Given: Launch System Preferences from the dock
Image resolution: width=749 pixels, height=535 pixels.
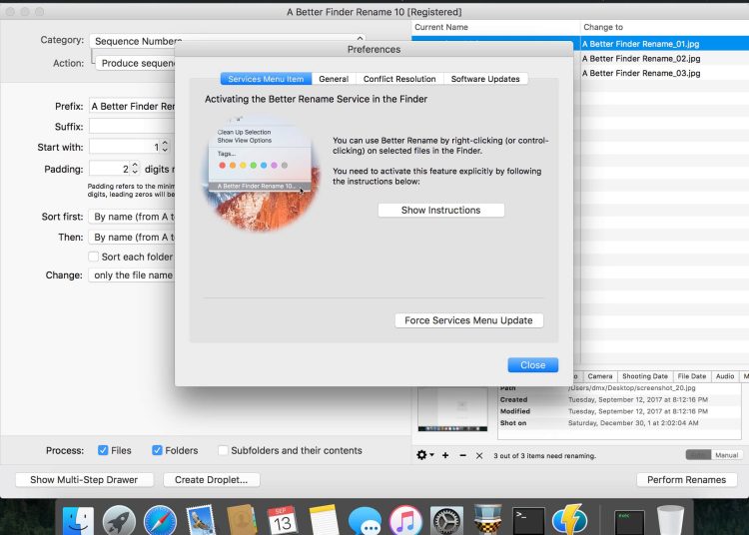Looking at the screenshot, I should click(x=446, y=520).
